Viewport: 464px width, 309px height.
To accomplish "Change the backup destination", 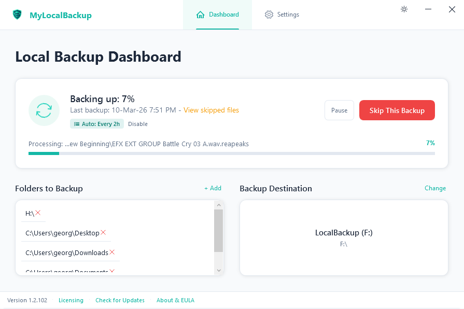I will [x=435, y=188].
